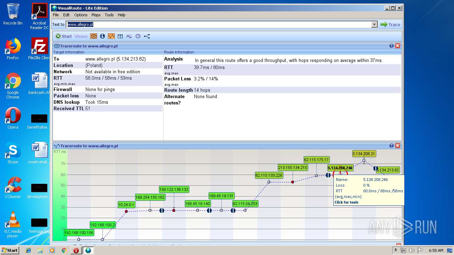Open the Edit menu
The image size is (454, 255).
click(66, 15)
